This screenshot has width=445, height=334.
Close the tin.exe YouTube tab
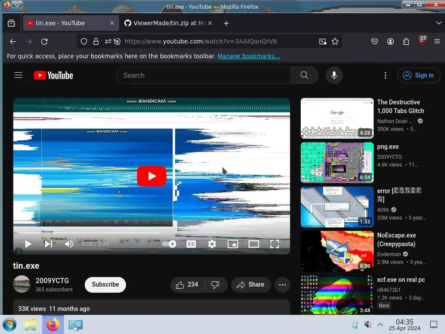112,23
